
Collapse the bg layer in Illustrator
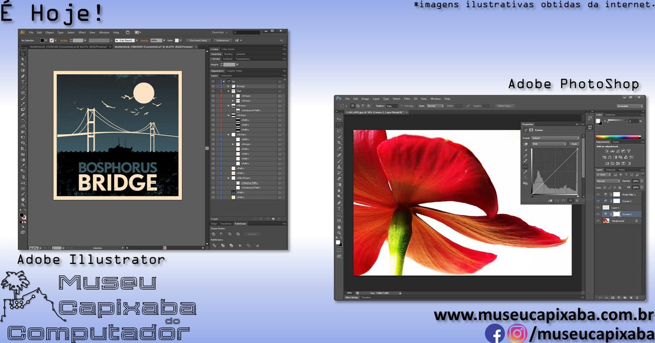[224, 81]
